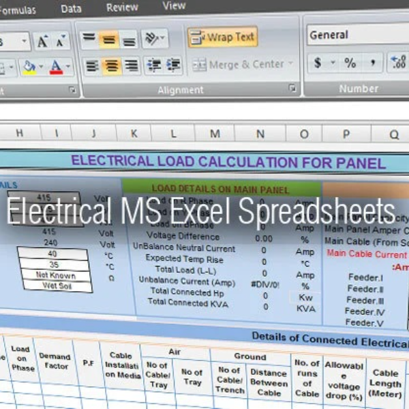The image size is (409, 409).
Task: Click the Demand Factor column heading
Action: (x=55, y=361)
